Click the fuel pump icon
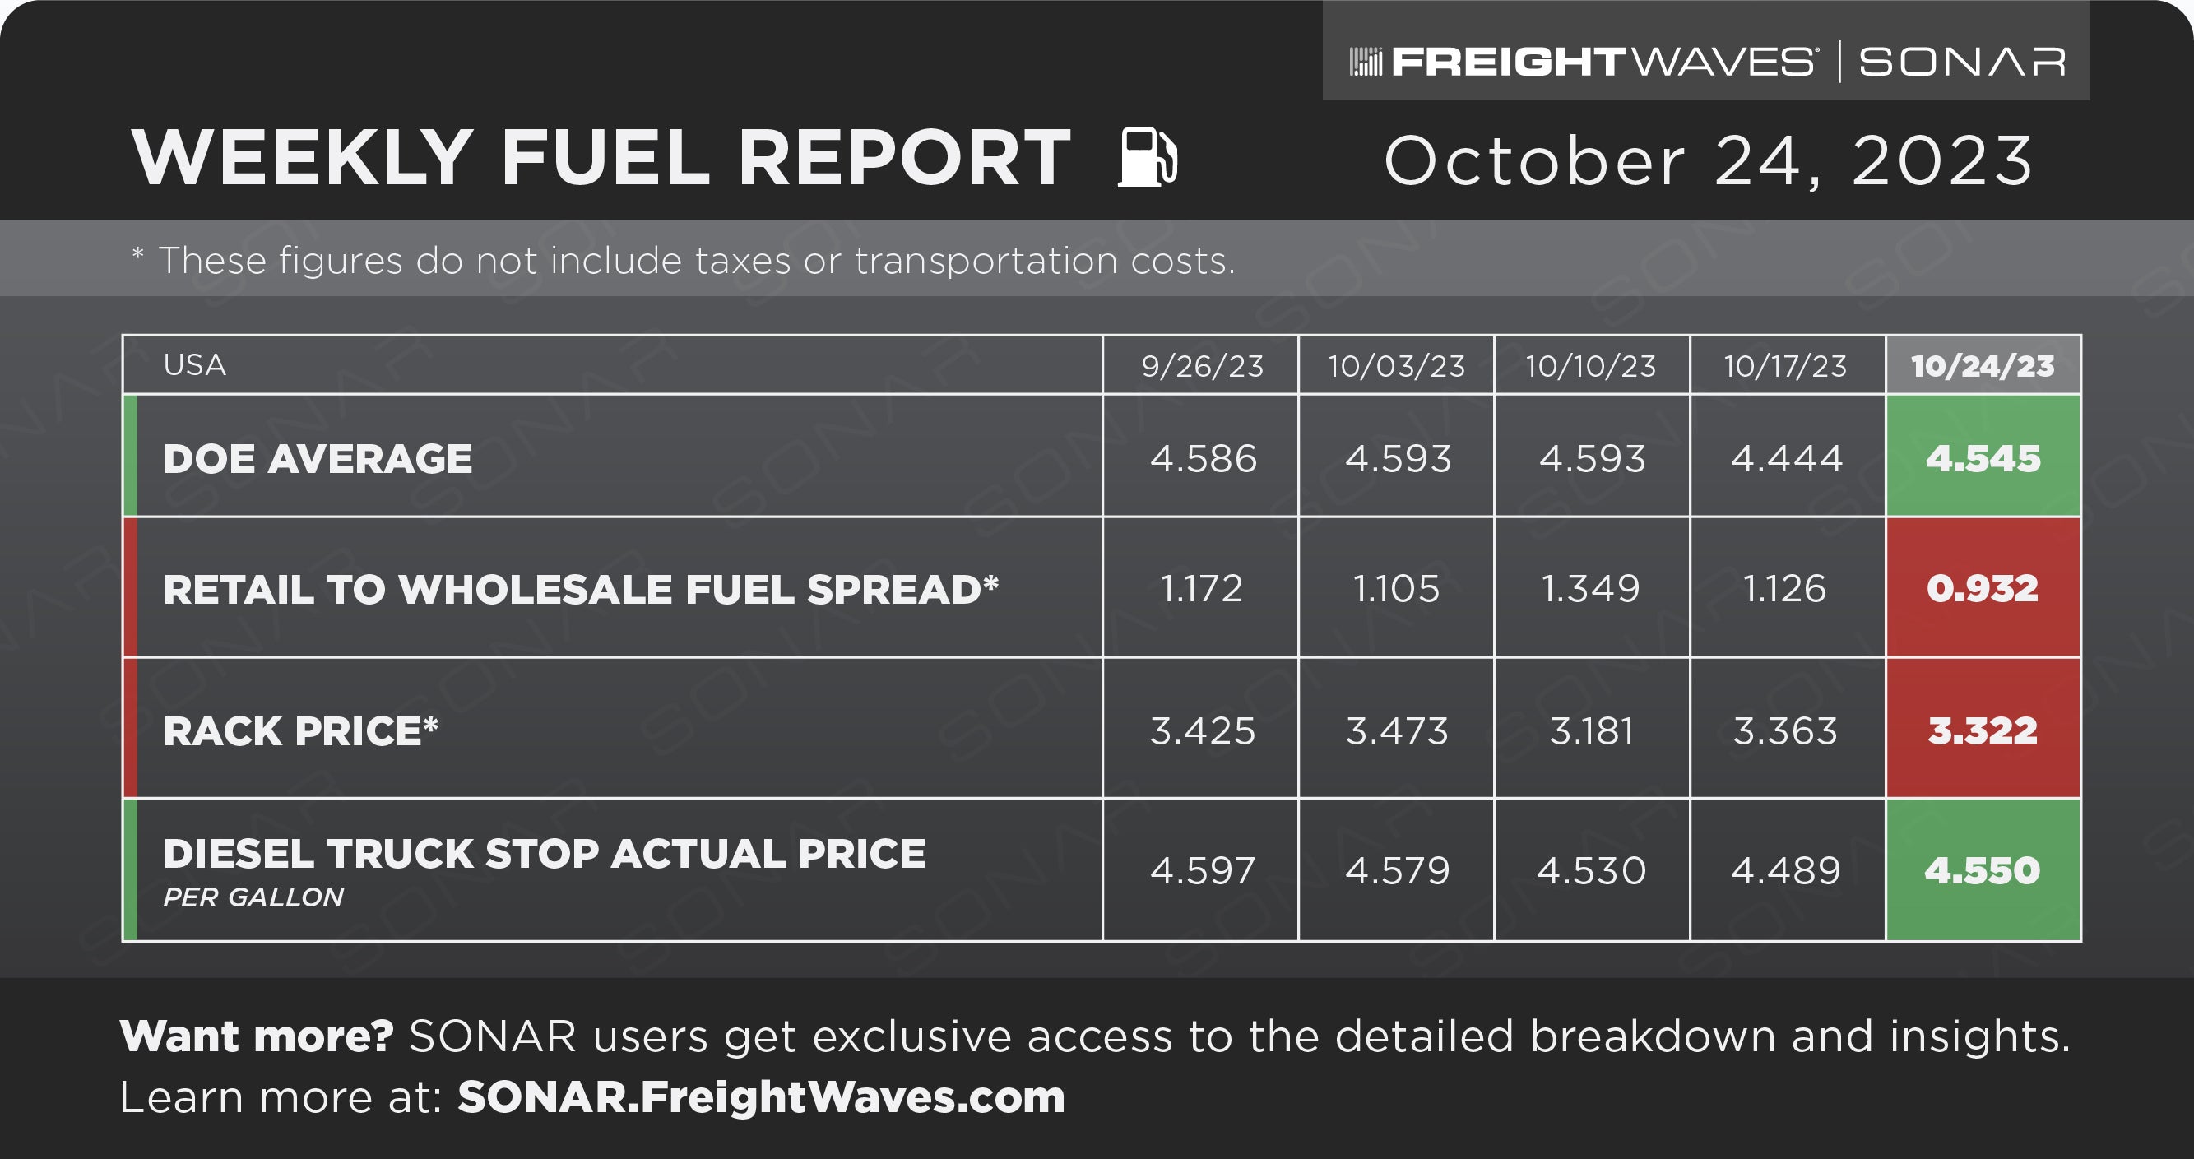 [1148, 155]
